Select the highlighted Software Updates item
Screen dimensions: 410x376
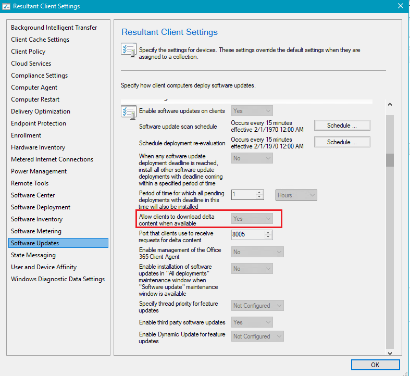click(x=58, y=243)
